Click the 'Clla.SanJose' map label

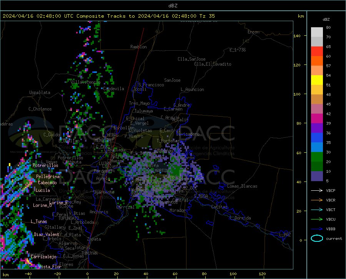point(191,59)
